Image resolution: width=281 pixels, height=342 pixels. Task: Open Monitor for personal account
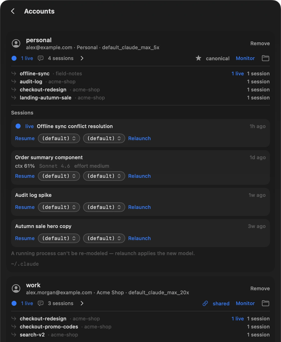pos(245,58)
